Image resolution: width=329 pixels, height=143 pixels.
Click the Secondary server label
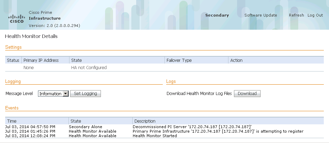[x=217, y=15]
